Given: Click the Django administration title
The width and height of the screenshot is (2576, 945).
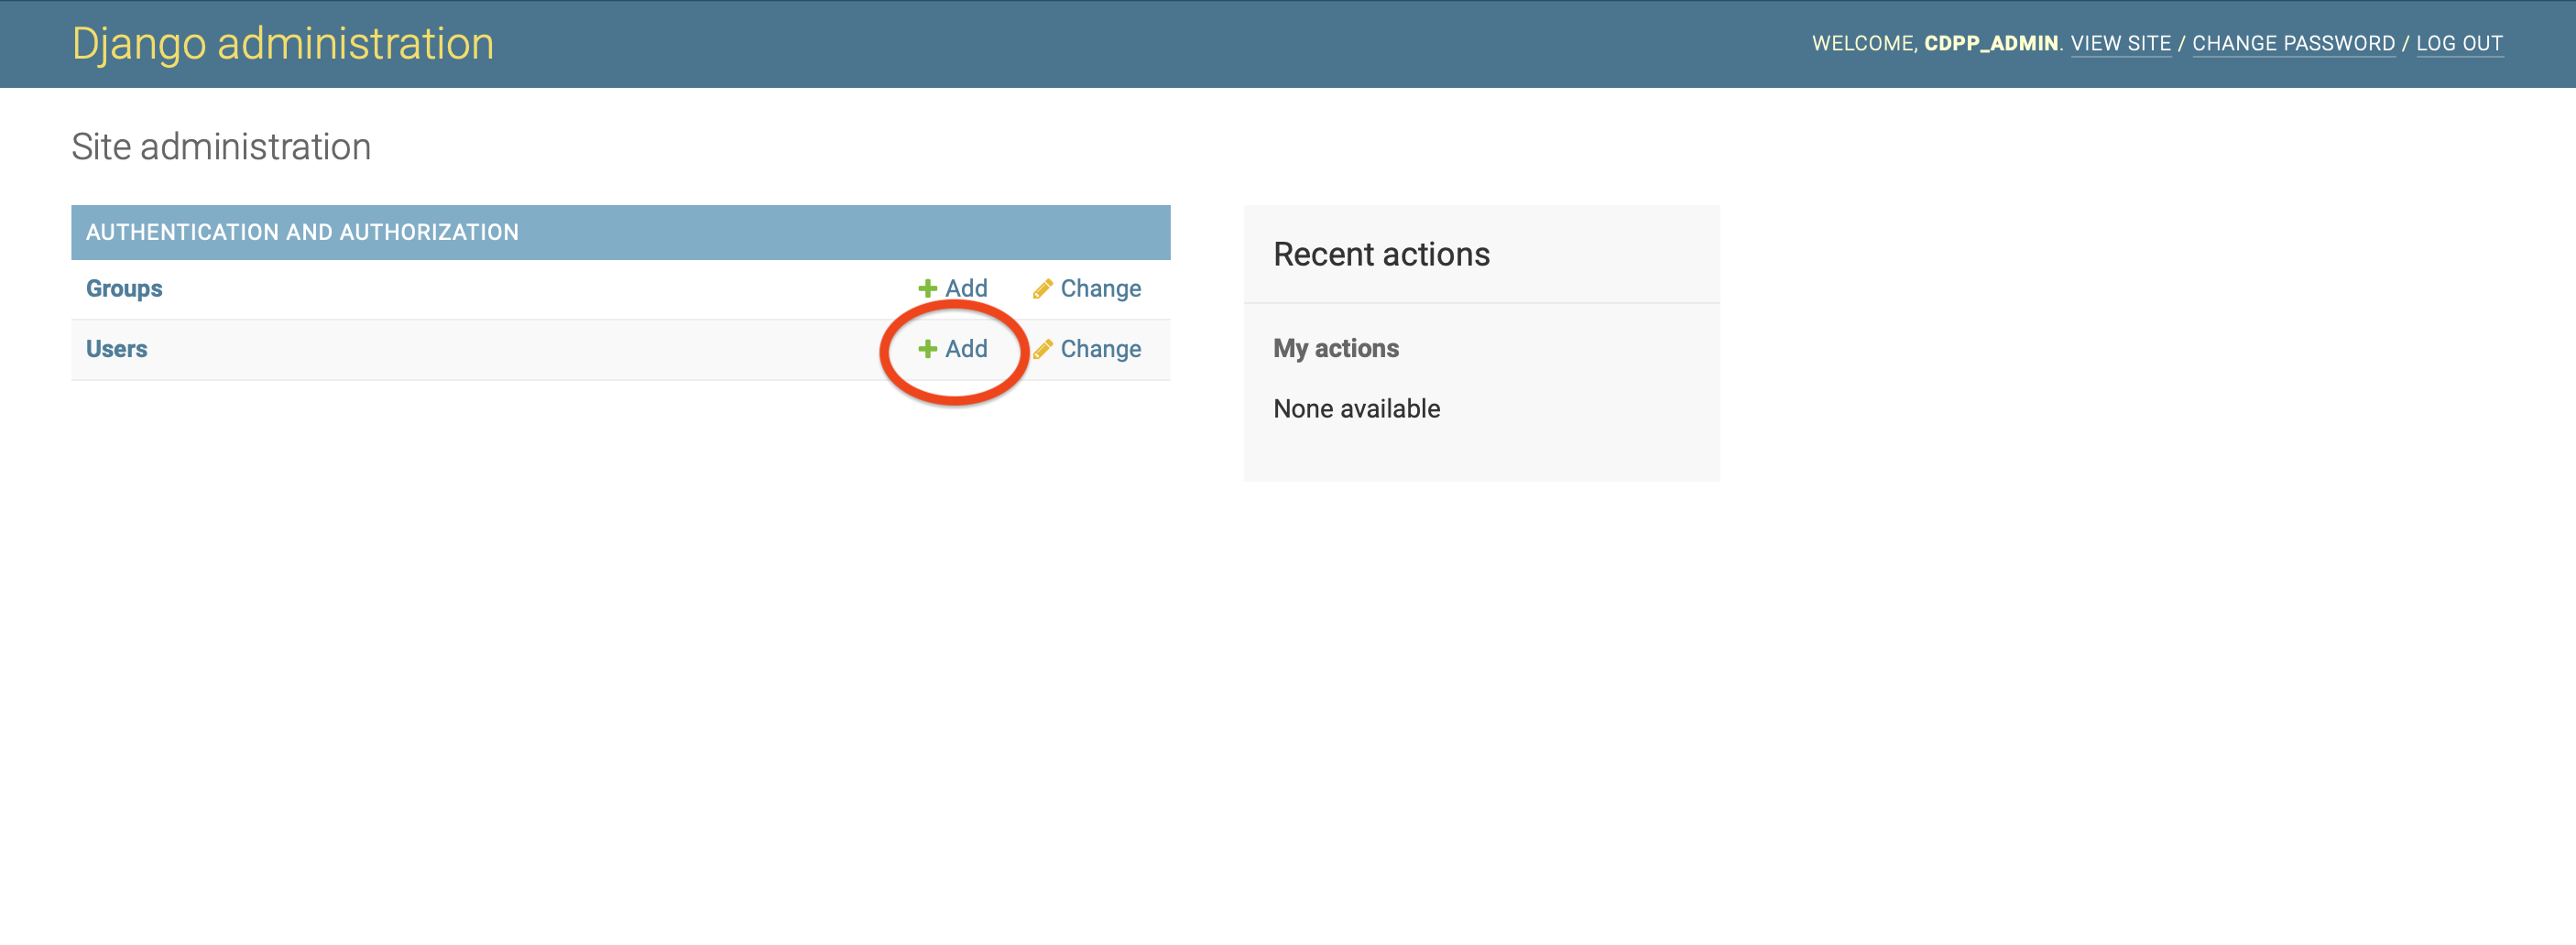Looking at the screenshot, I should tap(283, 44).
